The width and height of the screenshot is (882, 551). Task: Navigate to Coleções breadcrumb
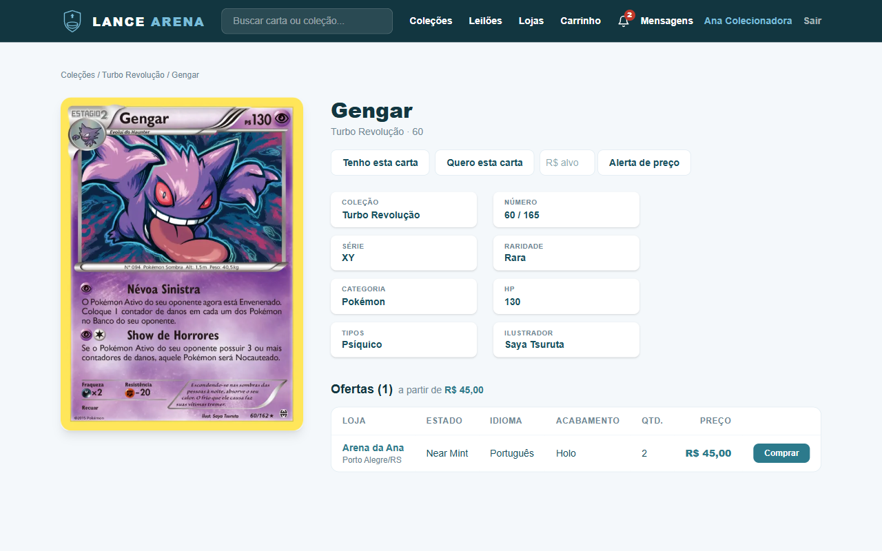coord(78,75)
